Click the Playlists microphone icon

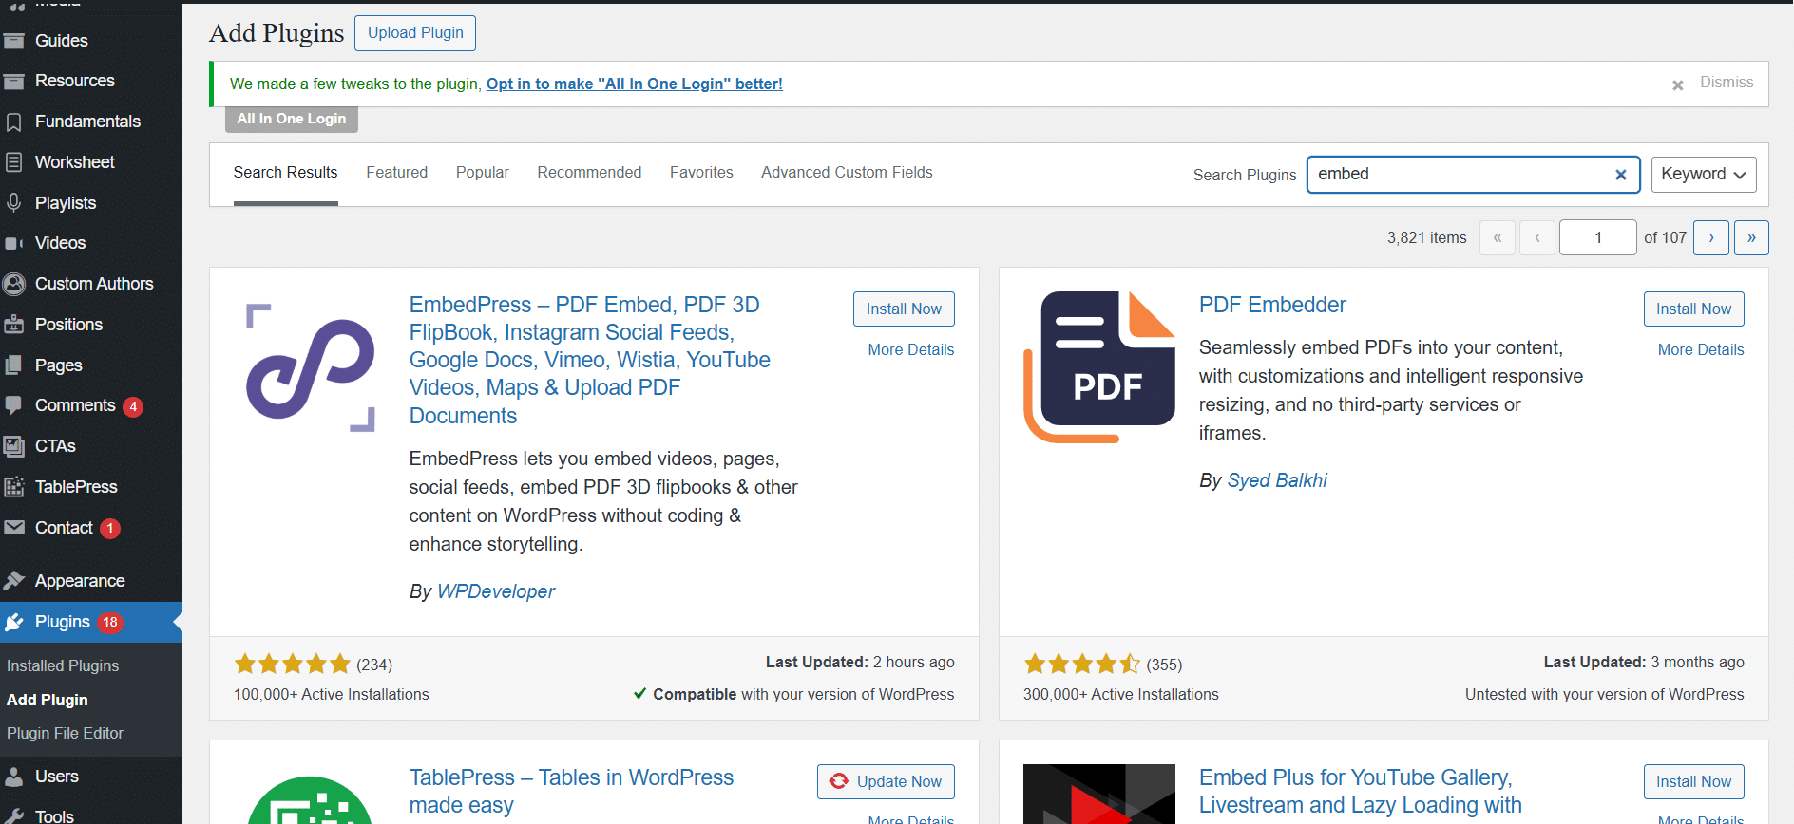pos(14,203)
